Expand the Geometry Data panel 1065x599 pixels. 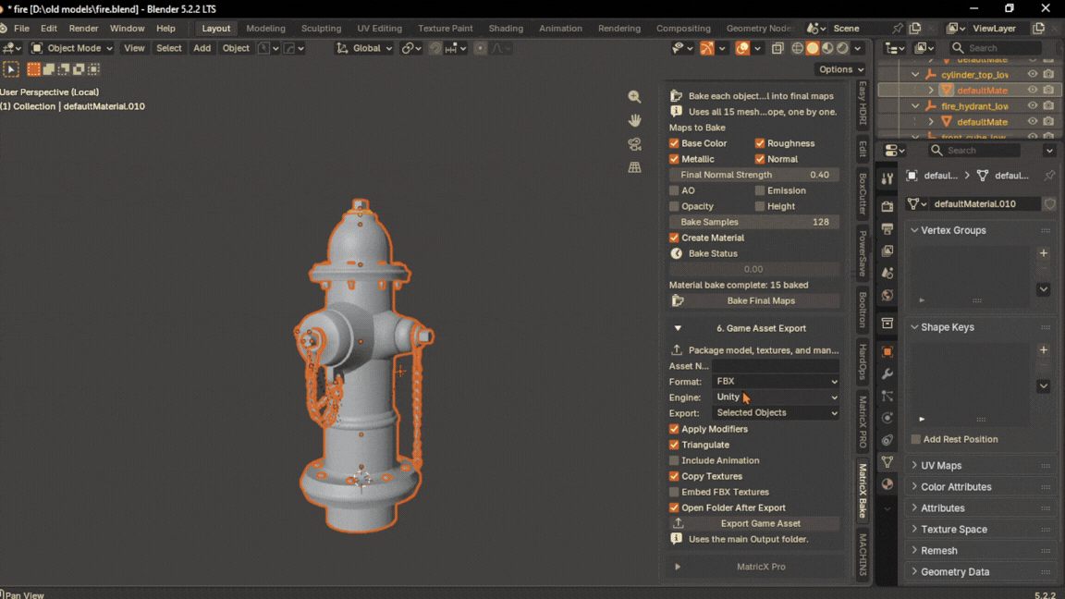(x=954, y=572)
